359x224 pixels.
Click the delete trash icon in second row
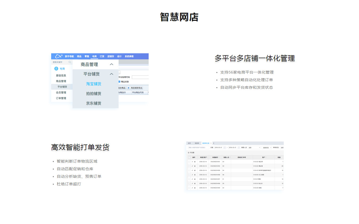click(195, 166)
